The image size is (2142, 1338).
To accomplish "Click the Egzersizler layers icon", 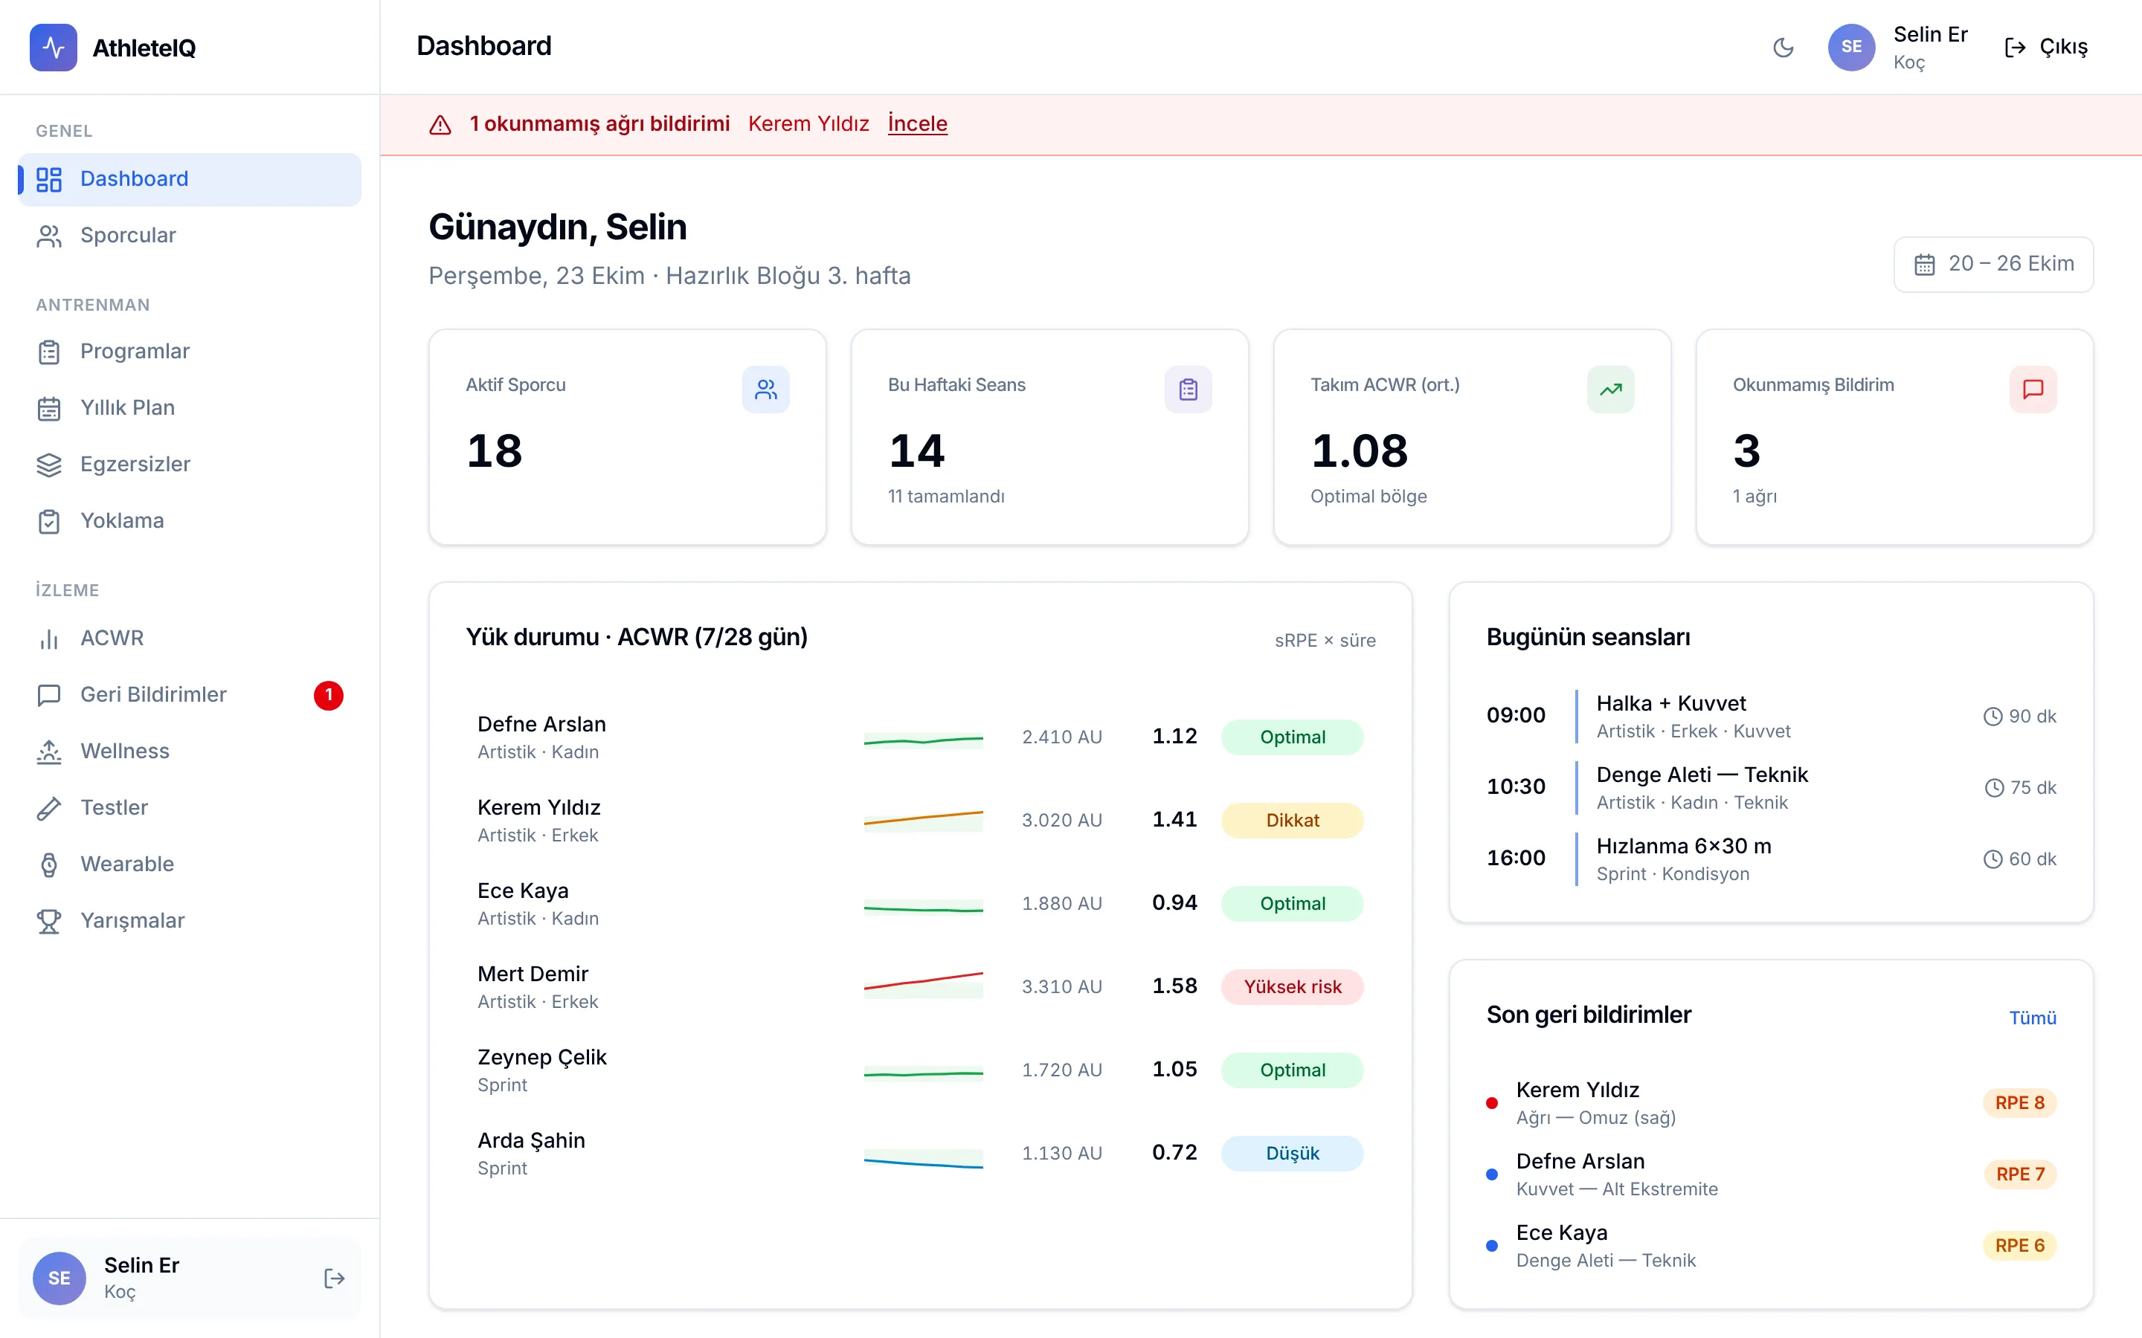I will point(50,465).
